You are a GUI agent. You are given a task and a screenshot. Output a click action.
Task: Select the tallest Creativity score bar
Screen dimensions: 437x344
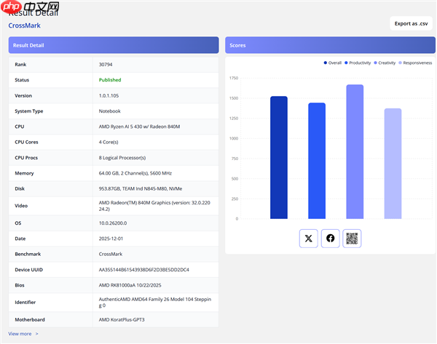tap(355, 151)
